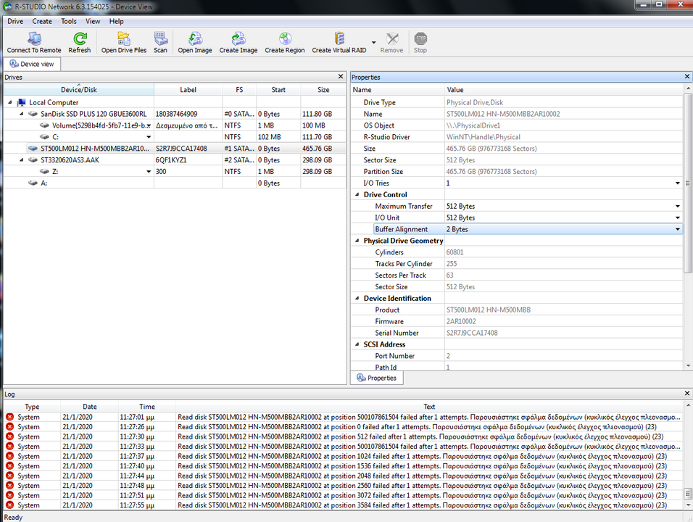Select the A: drive entry
693x522 pixels.
(x=43, y=183)
